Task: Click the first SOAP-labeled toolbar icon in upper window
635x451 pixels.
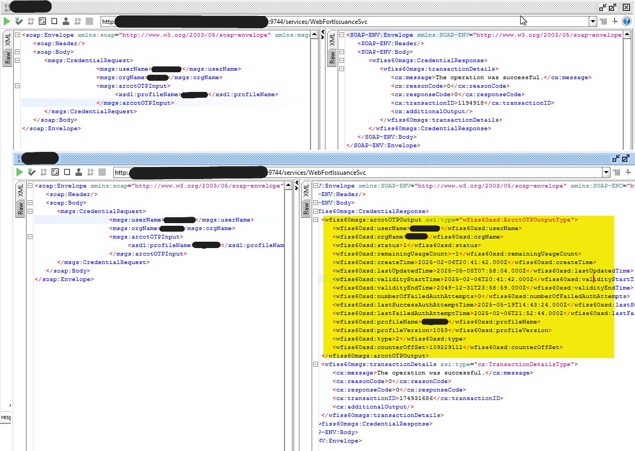Action: pos(31,21)
